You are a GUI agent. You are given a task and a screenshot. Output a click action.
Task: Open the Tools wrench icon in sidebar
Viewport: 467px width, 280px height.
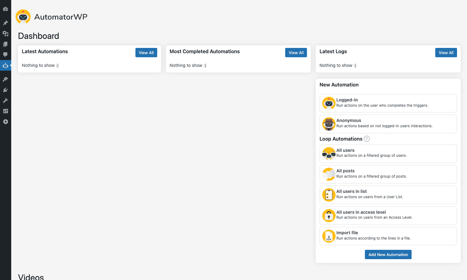tap(5, 100)
